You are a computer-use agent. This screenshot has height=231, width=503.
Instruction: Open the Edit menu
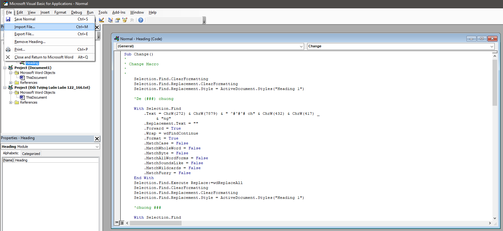(x=20, y=12)
